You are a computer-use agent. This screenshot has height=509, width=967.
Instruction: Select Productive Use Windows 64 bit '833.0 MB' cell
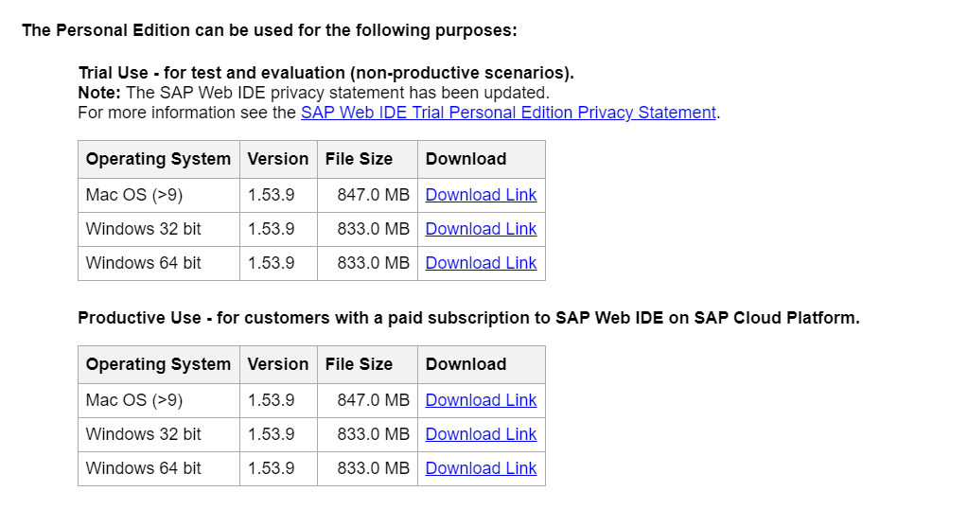coord(367,468)
